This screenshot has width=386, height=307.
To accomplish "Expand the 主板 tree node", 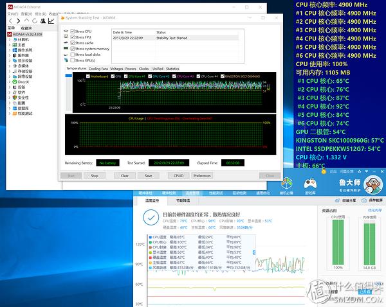I will tap(10, 45).
